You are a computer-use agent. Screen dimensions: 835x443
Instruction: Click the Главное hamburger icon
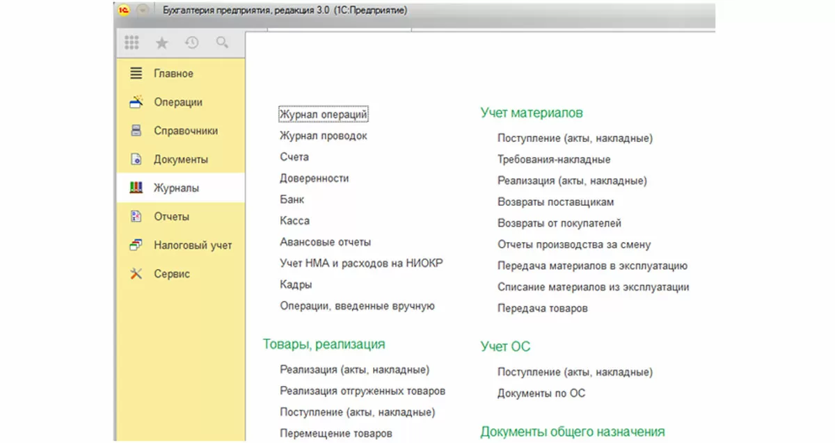(136, 74)
